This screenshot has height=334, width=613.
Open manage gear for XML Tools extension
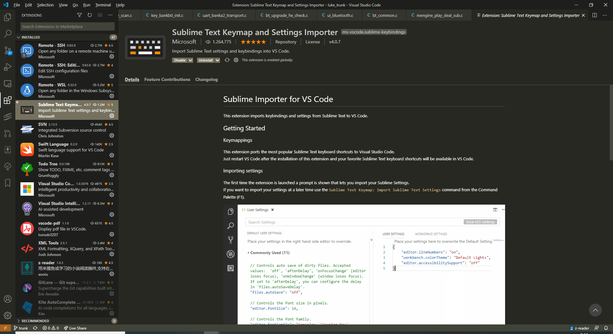pos(112,254)
